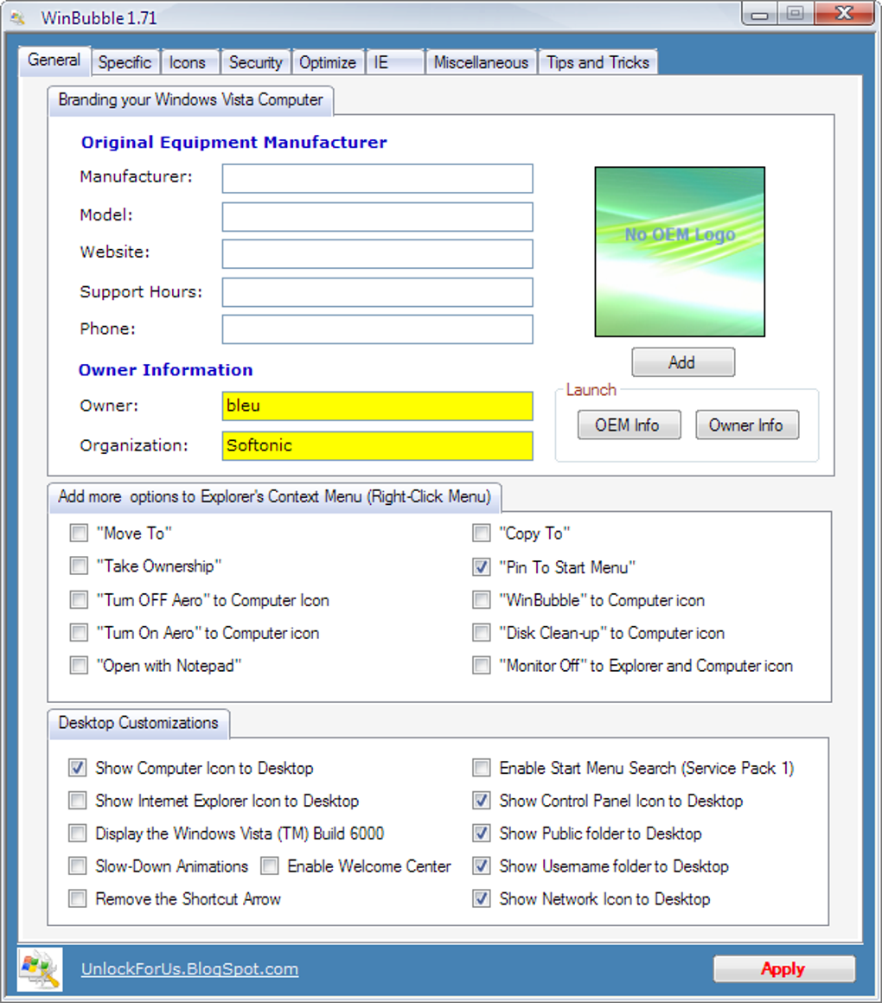Launch Owner Info

[747, 425]
